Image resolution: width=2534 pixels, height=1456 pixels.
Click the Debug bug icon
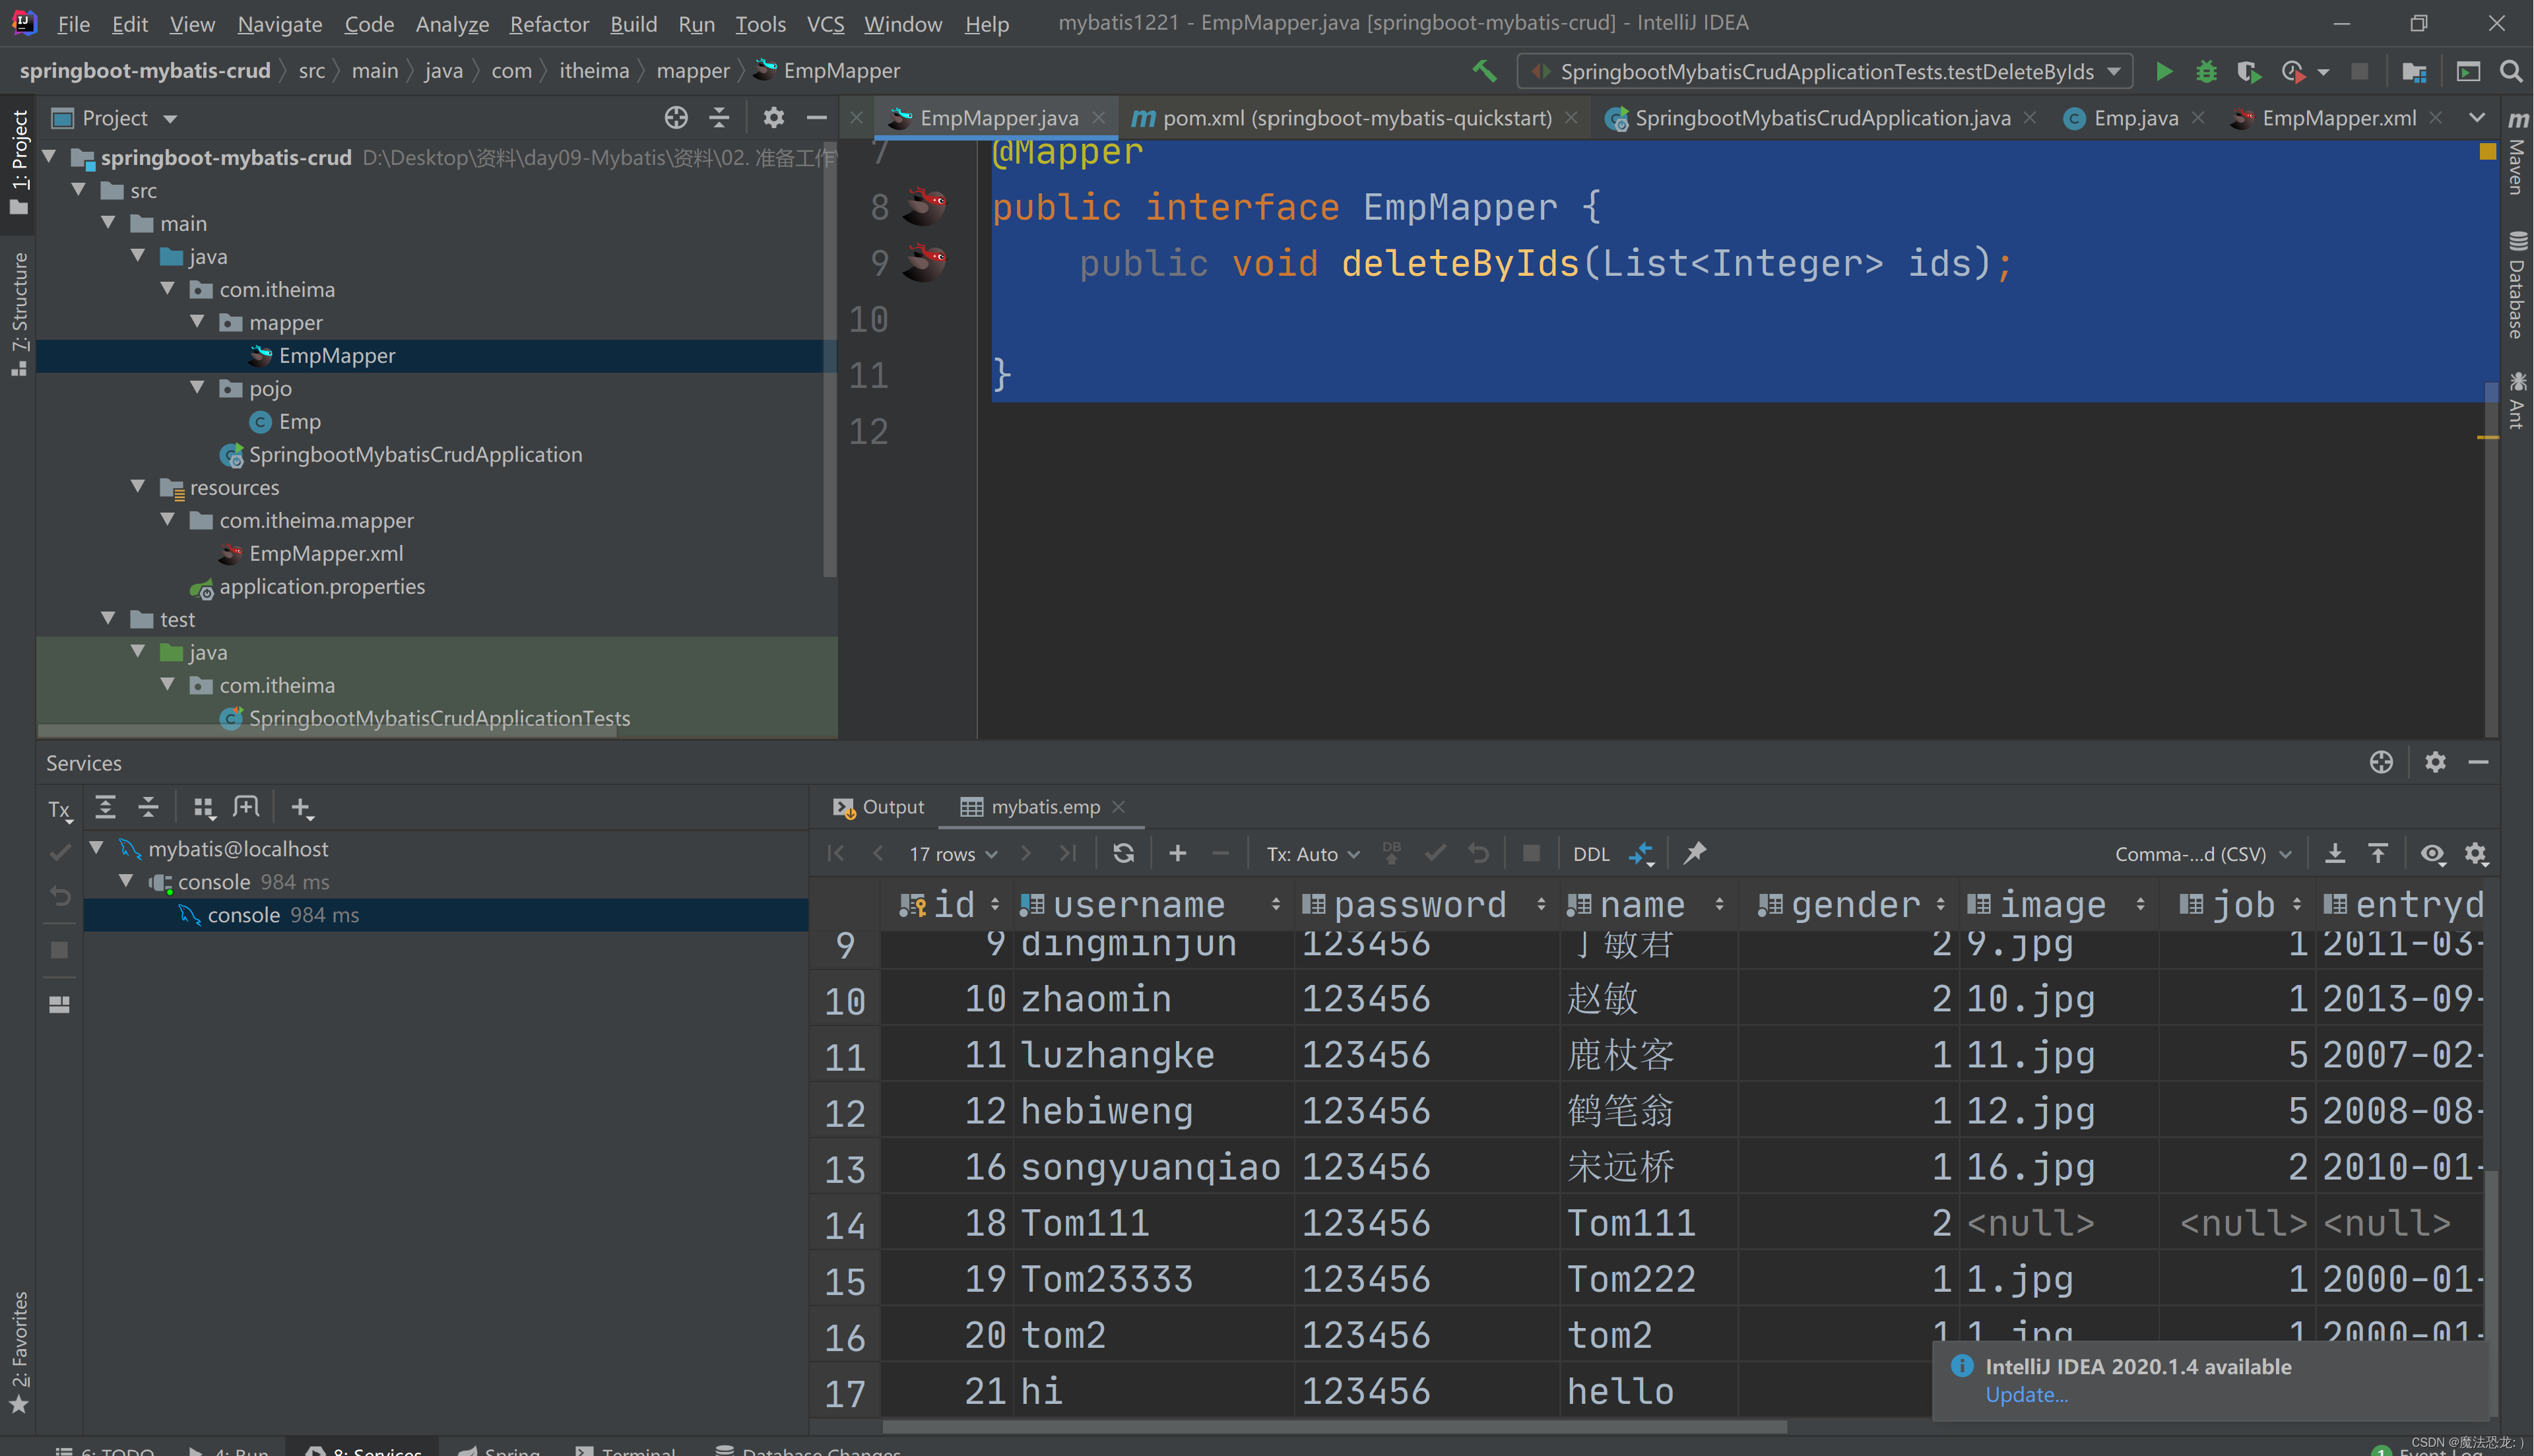tap(2206, 71)
